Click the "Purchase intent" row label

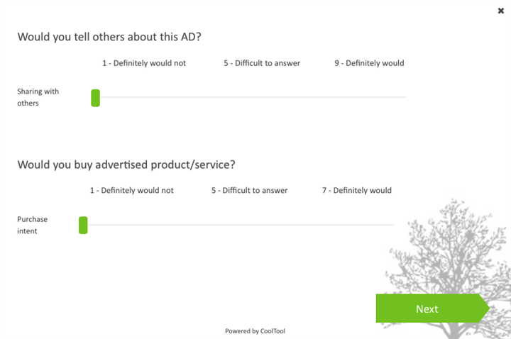(33, 225)
